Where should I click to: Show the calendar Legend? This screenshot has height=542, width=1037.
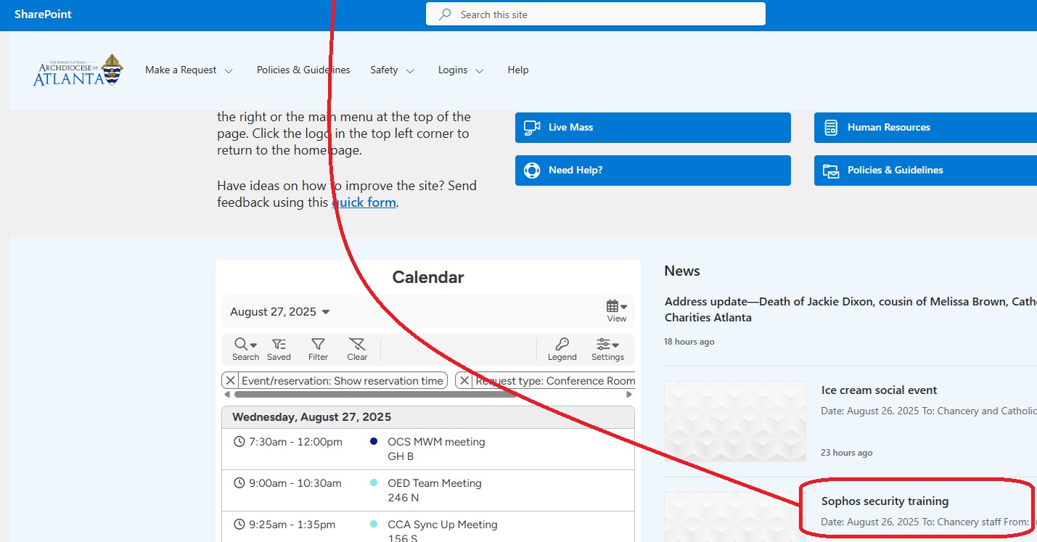point(562,349)
